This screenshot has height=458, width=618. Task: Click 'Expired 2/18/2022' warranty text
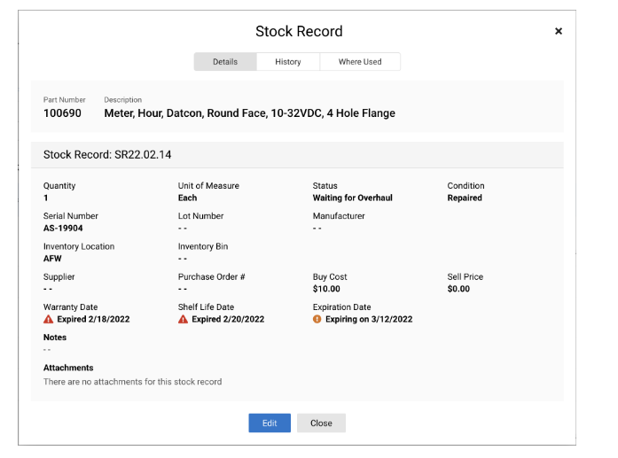93,319
